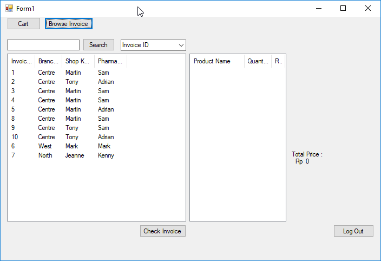The width and height of the screenshot is (381, 261).
Task: Sort by the Invoice column header
Action: [x=22, y=61]
